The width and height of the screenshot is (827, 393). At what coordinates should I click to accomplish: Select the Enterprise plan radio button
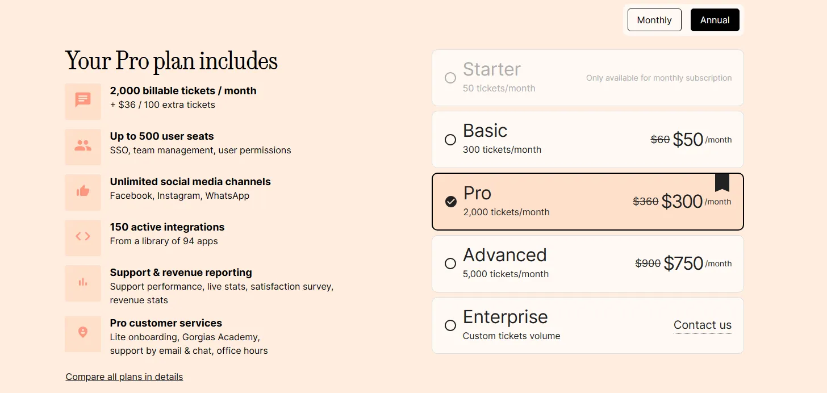coord(450,325)
